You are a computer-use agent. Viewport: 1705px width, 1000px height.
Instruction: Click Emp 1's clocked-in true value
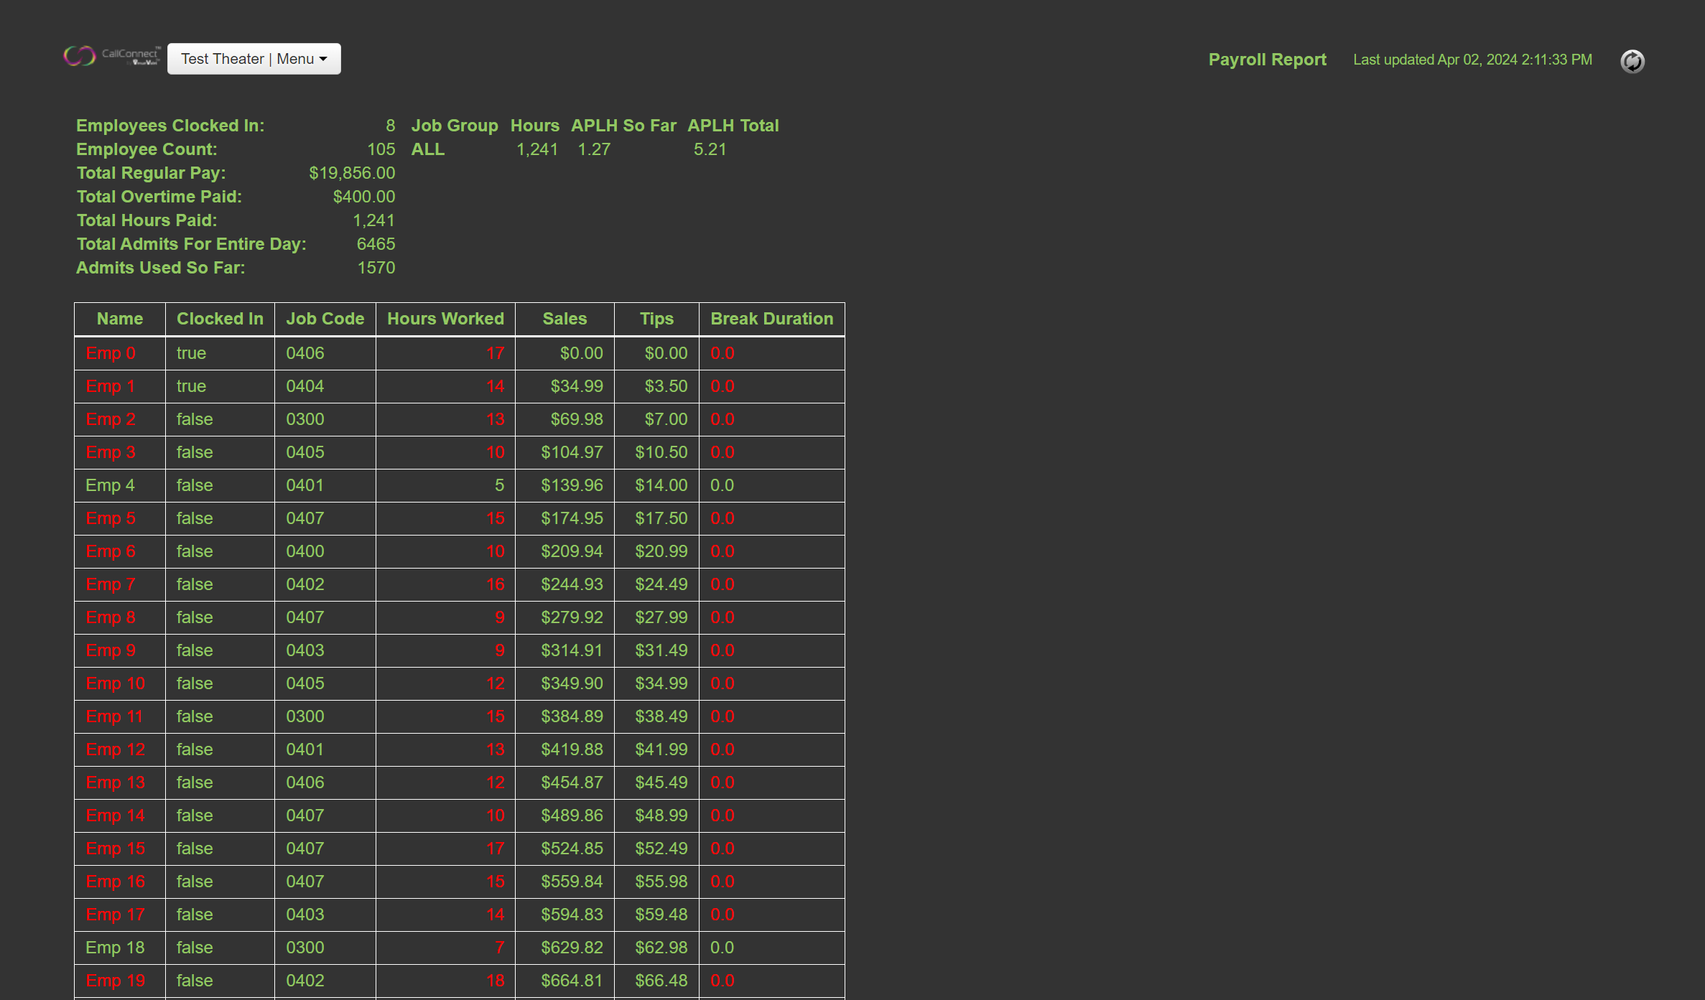pos(191,386)
